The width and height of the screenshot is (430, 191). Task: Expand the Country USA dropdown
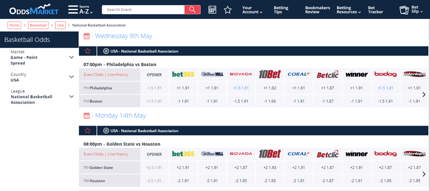tap(71, 77)
